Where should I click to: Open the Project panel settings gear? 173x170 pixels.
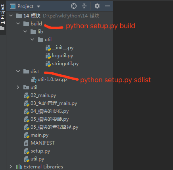pos(97,6)
